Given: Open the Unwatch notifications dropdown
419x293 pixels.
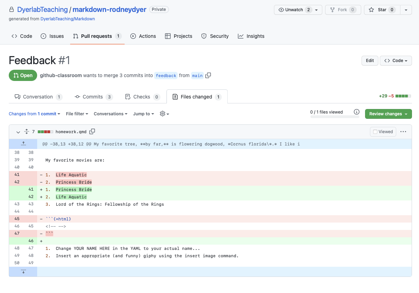Looking at the screenshot, I should (x=298, y=10).
